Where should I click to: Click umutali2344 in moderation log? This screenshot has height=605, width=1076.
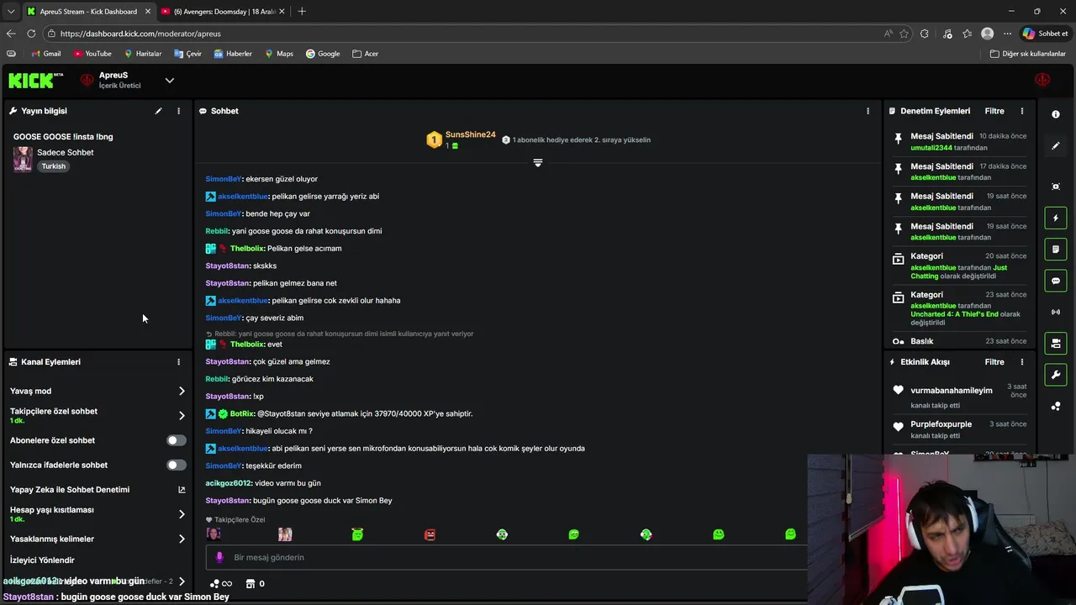click(931, 148)
